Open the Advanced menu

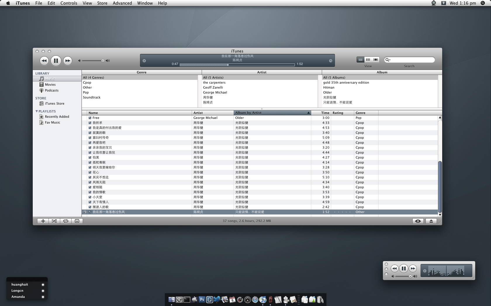[x=122, y=3]
